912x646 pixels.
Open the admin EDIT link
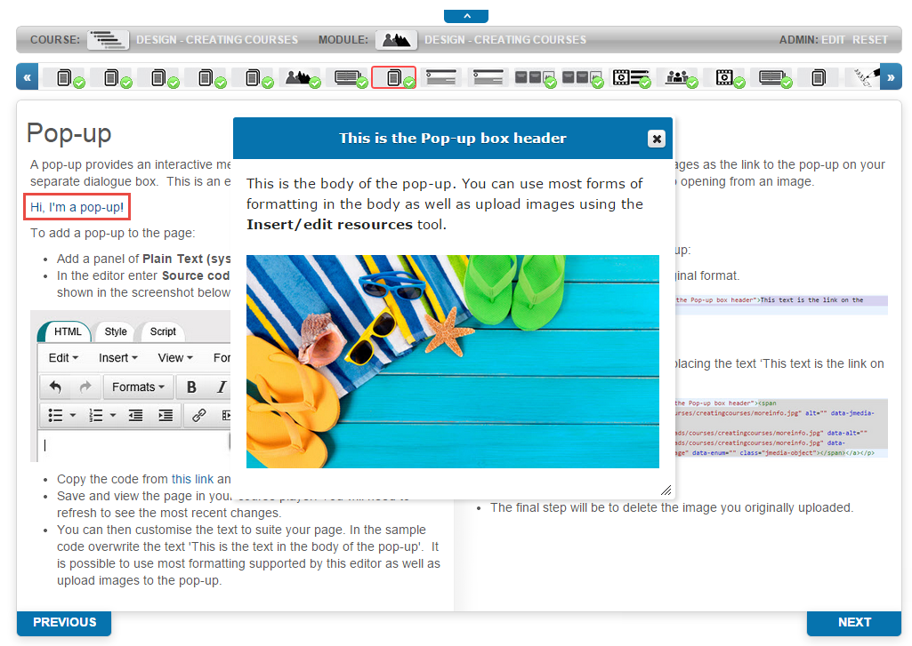[x=834, y=40]
